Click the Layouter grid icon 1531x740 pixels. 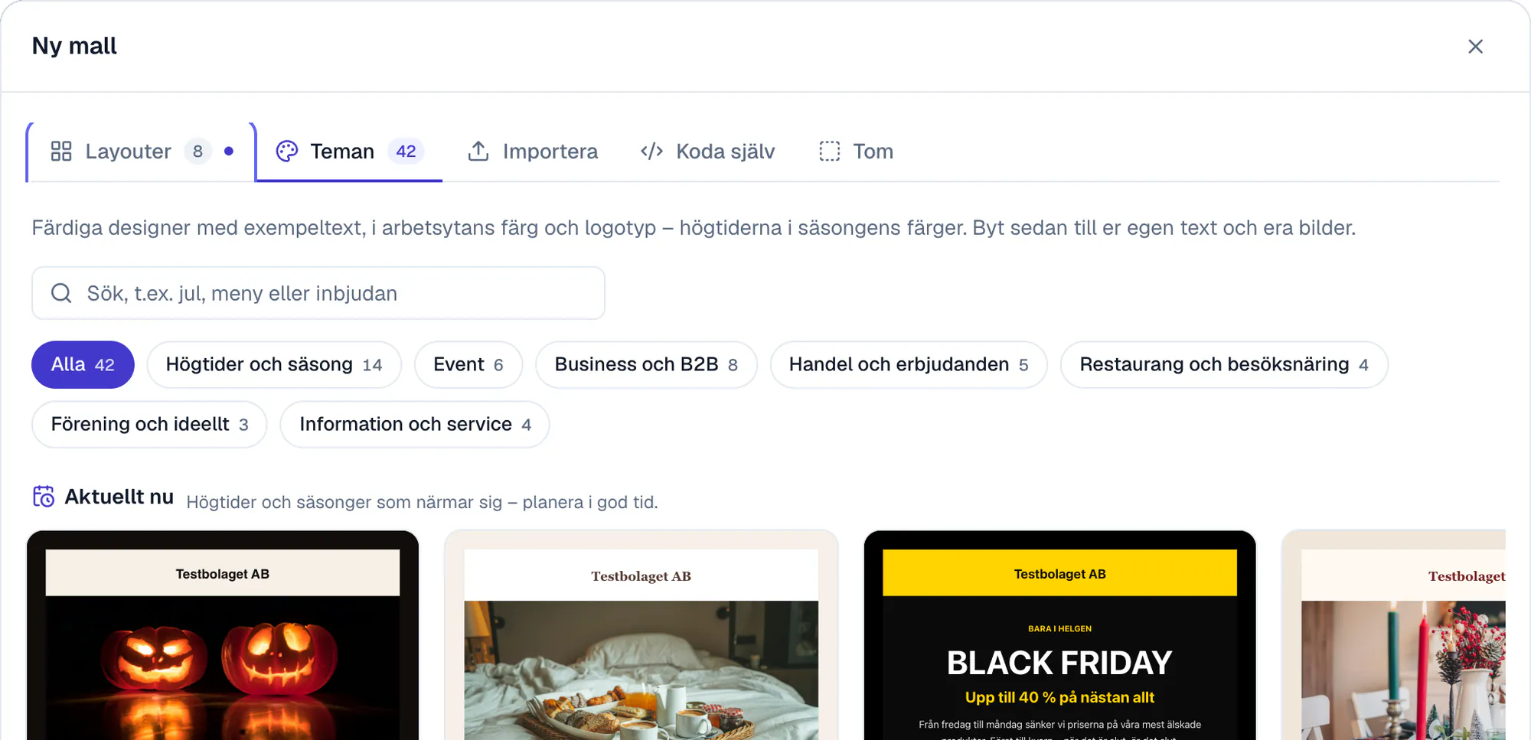click(x=61, y=152)
